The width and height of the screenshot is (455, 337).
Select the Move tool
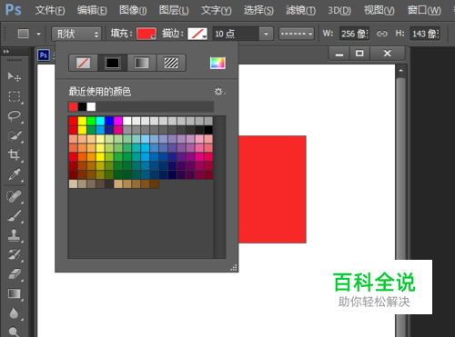pyautogui.click(x=14, y=76)
